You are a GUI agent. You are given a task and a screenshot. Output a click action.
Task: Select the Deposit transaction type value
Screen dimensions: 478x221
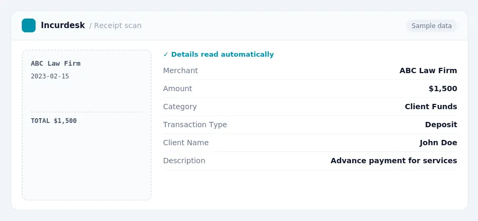point(441,125)
